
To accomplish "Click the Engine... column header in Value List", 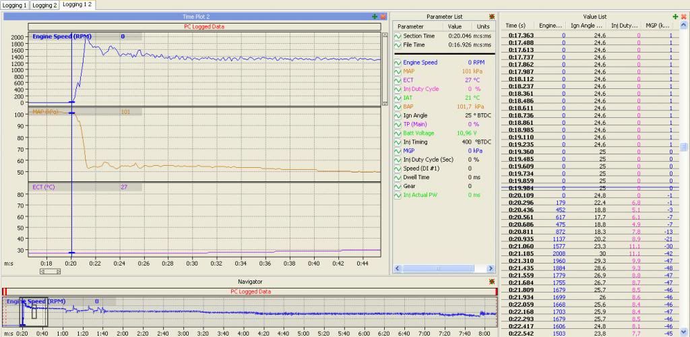I will pyautogui.click(x=550, y=26).
